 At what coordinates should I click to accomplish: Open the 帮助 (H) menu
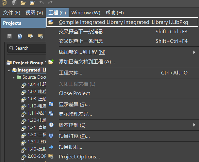click(114, 13)
